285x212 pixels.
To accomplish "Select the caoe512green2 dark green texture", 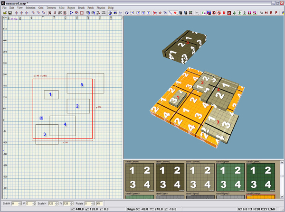I will point(261,177).
